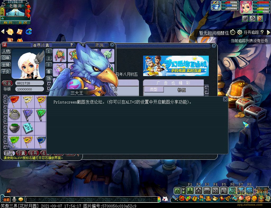Open the orange book icon below the minimap
Viewport: 271px width, 208px height.
(20, 32)
